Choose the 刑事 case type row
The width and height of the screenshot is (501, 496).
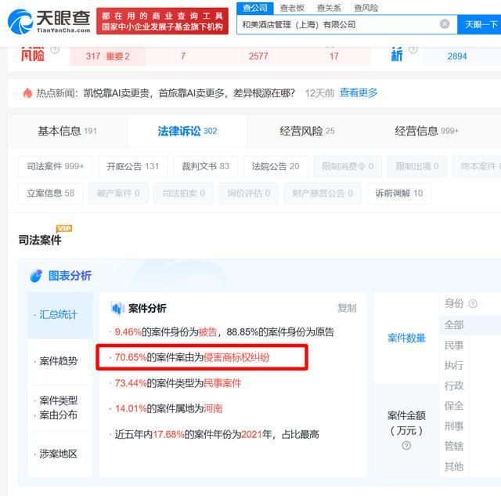tap(454, 426)
